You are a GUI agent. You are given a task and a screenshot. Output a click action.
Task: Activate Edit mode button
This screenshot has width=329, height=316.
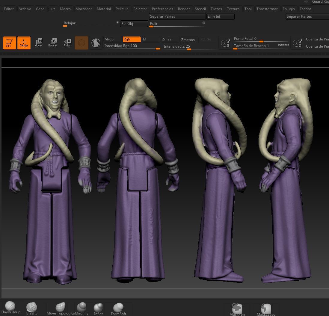(x=9, y=43)
